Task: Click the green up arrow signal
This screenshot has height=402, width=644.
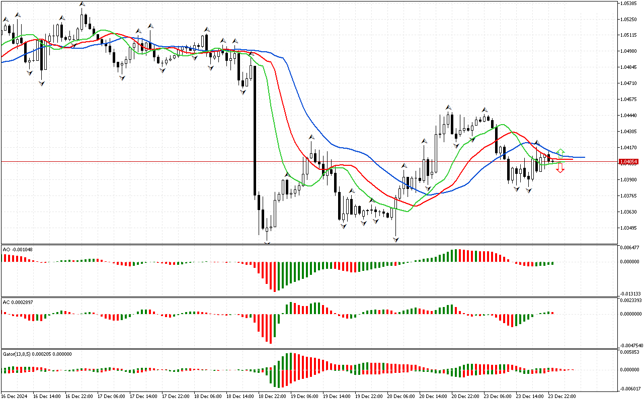Action: 560,152
